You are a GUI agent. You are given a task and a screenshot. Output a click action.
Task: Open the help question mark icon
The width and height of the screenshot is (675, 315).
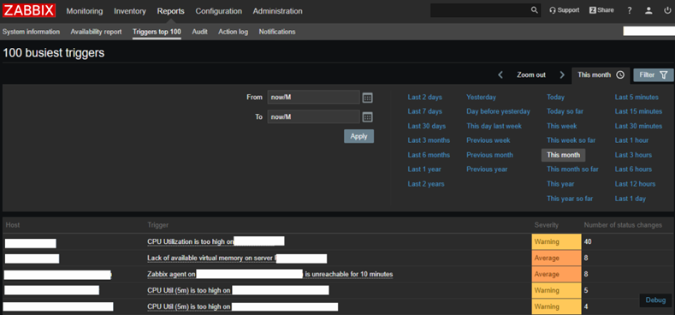pyautogui.click(x=630, y=11)
